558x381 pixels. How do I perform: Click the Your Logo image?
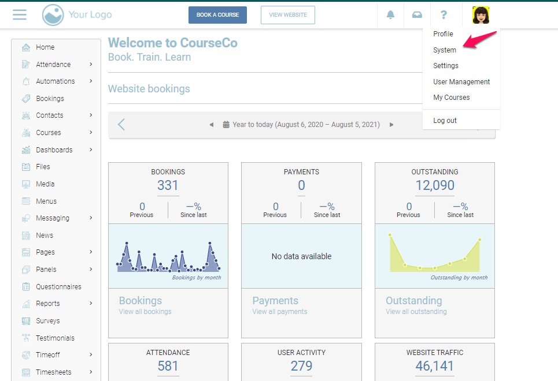(77, 15)
